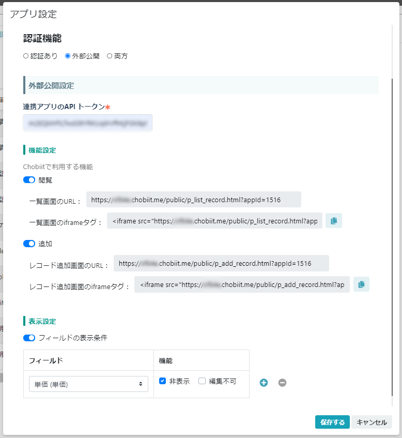Image resolution: width=402 pixels, height=438 pixels.
Task: Click the キャンセル button
Action: click(372, 422)
